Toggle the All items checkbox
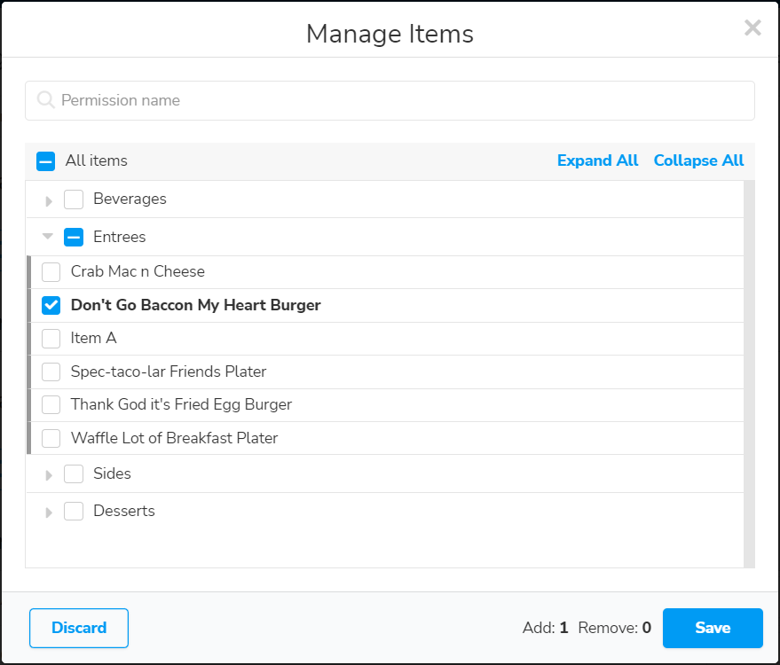The height and width of the screenshot is (665, 780). tap(46, 161)
